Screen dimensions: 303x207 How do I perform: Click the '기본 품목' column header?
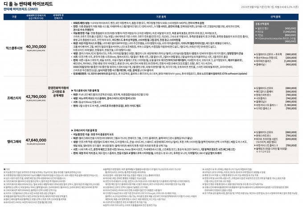pos(161,17)
